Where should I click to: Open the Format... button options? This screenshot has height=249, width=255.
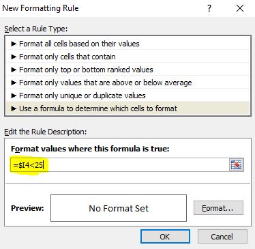(218, 208)
